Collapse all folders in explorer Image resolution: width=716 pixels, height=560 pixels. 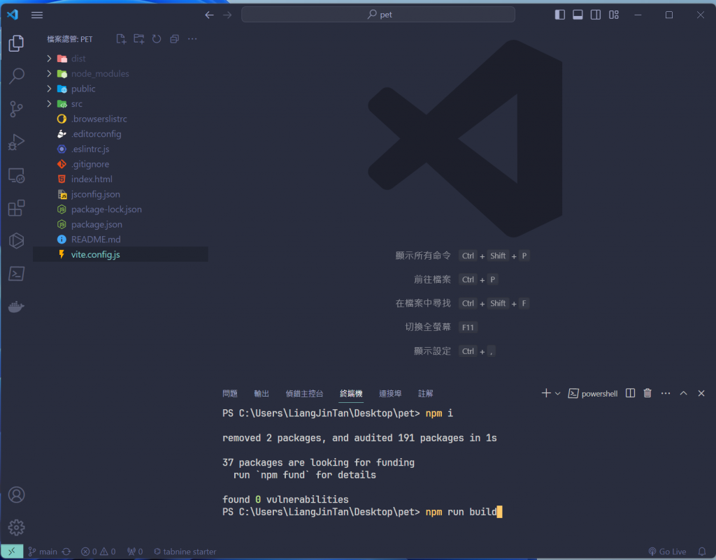point(174,39)
